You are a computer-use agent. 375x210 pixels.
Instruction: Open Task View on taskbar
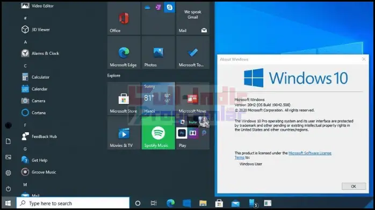(x=154, y=203)
